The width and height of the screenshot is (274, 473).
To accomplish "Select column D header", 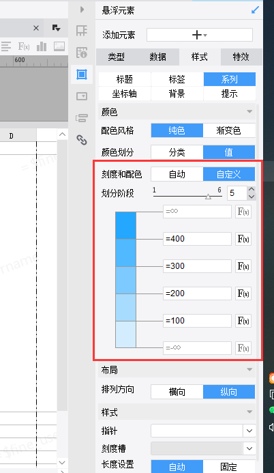I will [11, 136].
